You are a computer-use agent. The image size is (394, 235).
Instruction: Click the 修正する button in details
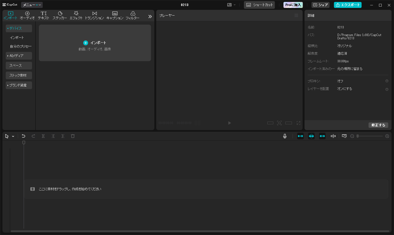tap(378, 125)
